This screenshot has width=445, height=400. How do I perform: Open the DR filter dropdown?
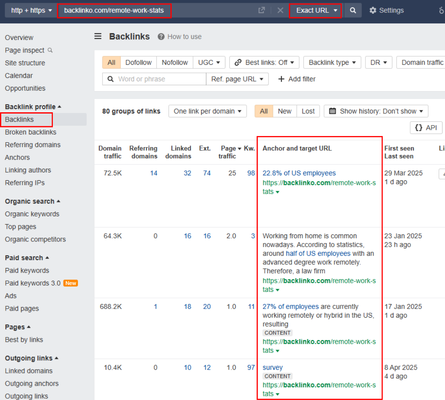(379, 62)
